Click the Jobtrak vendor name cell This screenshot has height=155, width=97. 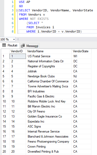(x=49, y=71)
